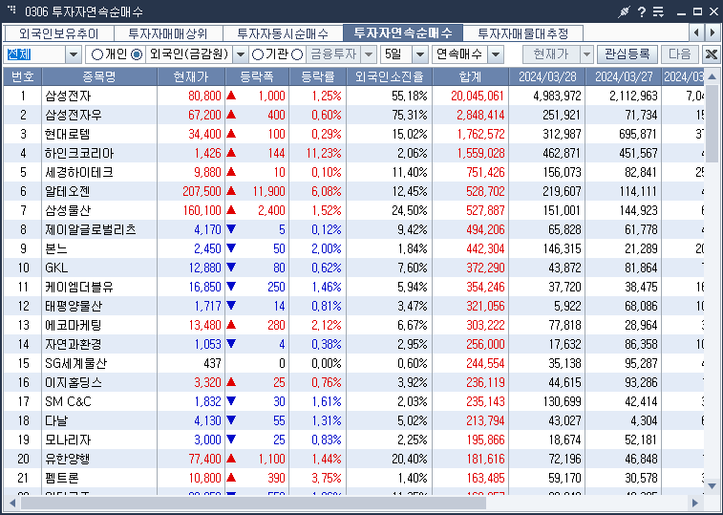Select SG세계물산 in the stock list
The height and width of the screenshot is (515, 723).
click(x=76, y=364)
